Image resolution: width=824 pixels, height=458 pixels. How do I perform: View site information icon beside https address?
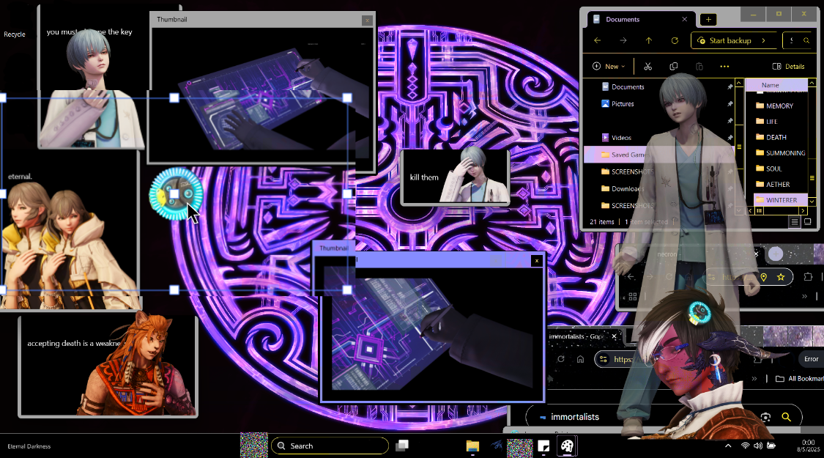coord(604,359)
